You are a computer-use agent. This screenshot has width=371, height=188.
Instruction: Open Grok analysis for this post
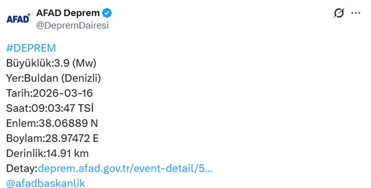click(x=339, y=13)
